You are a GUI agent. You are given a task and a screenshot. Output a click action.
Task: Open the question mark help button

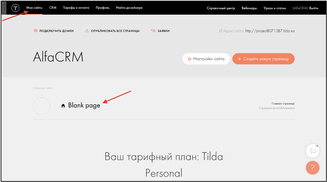(x=313, y=168)
